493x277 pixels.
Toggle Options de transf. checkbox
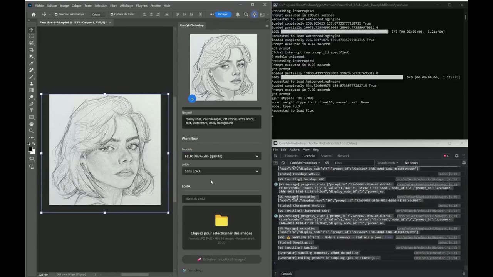tap(112, 14)
